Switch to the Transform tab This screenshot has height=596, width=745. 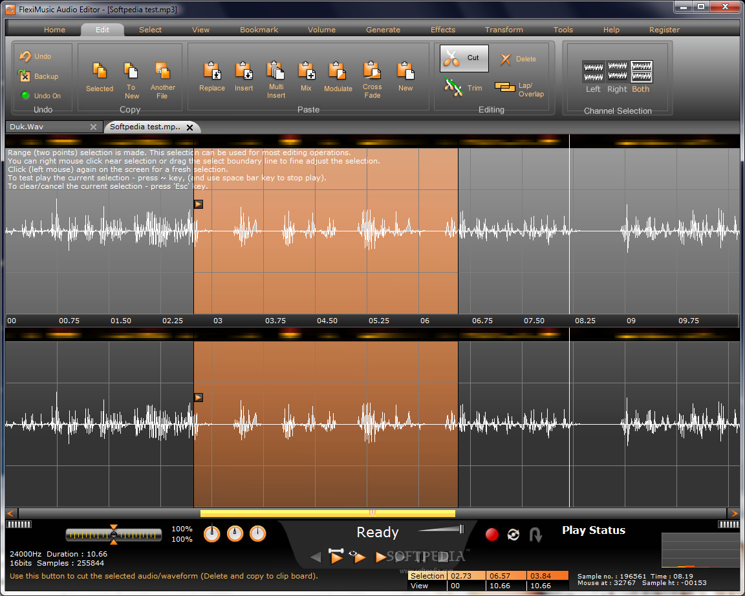click(x=504, y=30)
